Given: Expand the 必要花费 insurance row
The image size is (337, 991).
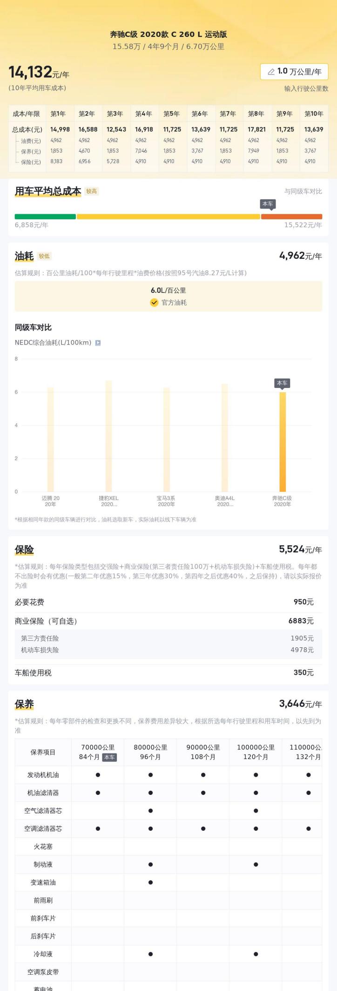Looking at the screenshot, I should 168,602.
